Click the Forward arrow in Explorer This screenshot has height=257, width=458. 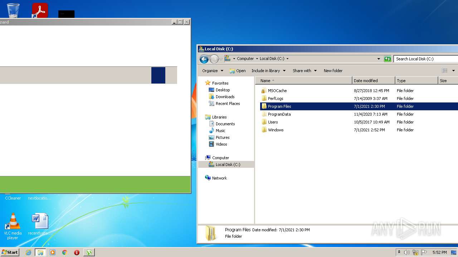coord(214,59)
